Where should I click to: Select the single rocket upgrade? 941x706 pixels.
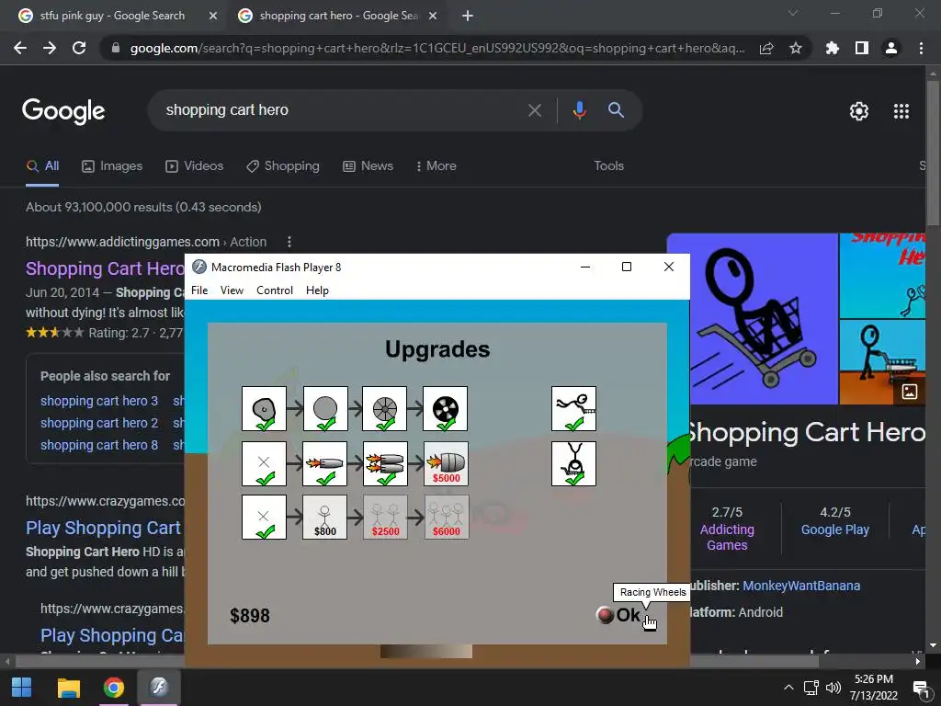[325, 463]
